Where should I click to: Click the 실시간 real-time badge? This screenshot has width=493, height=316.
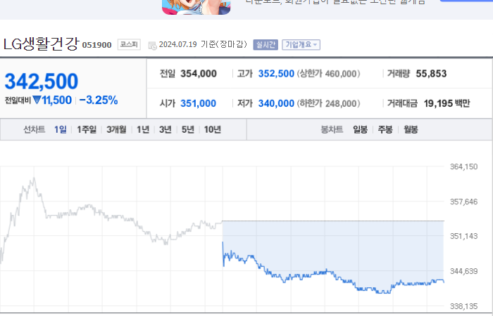click(266, 44)
